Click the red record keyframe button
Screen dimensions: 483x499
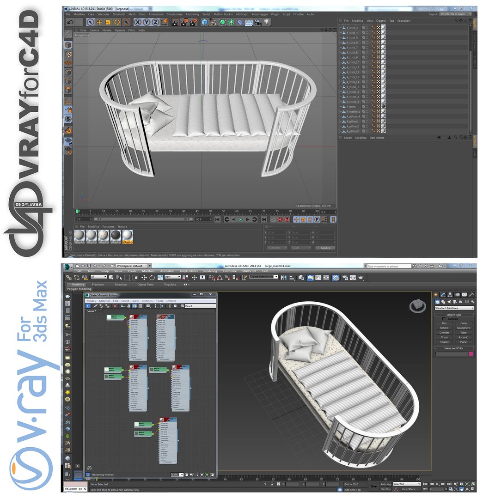point(280,219)
